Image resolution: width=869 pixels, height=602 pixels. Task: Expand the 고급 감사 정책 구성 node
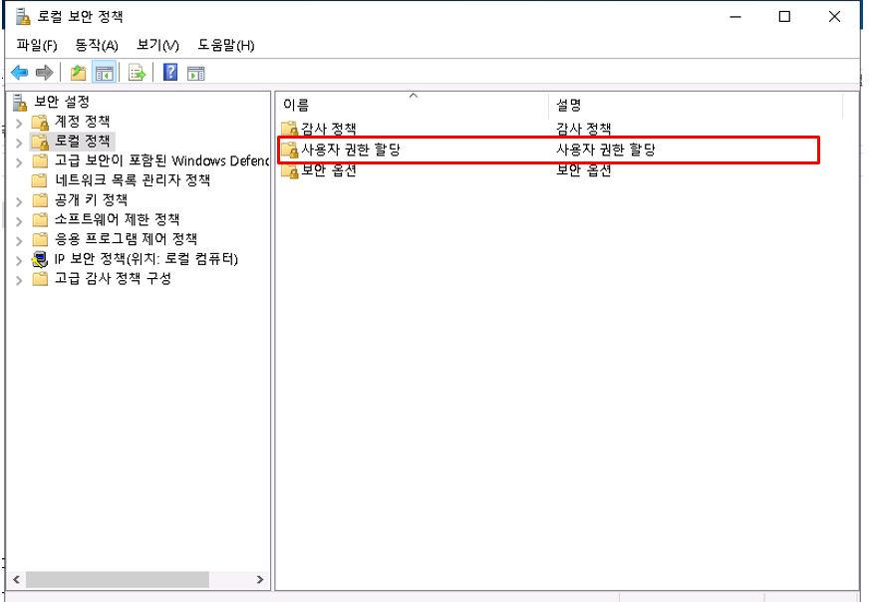19,280
